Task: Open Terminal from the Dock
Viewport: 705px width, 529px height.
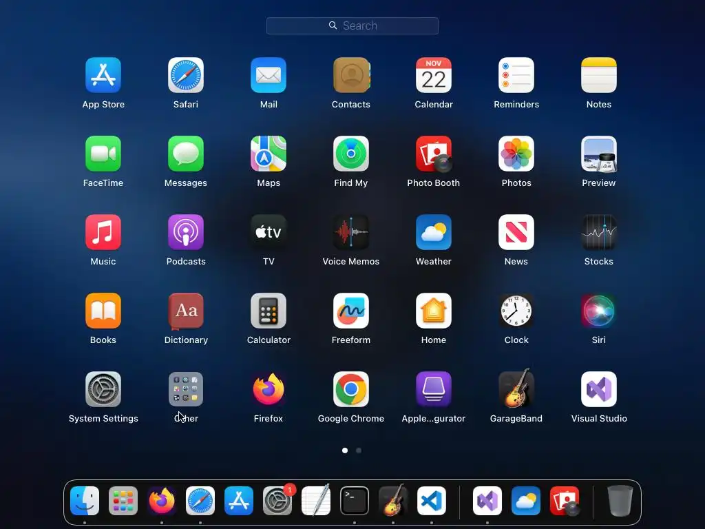Action: point(355,501)
